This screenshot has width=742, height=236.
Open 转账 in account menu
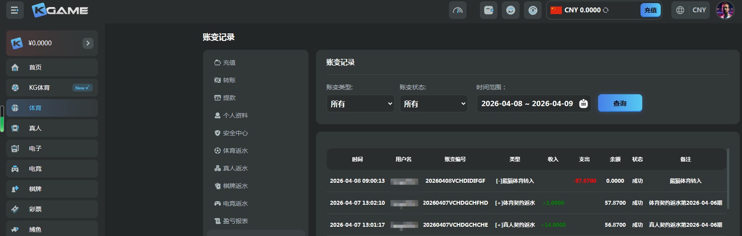click(225, 80)
